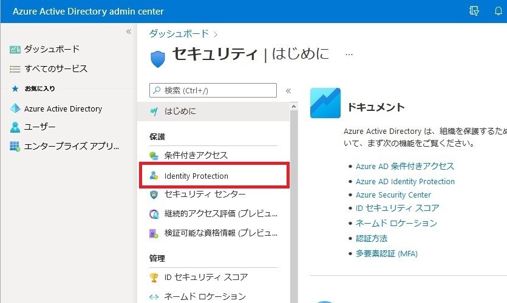Click the ID セキュリティ スコア trophy icon
This screenshot has width=507, height=303.
(154, 278)
